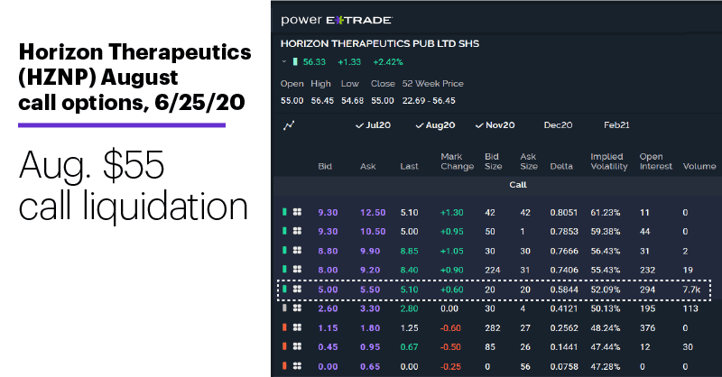Screen dimensions: 722x377
Task: Click mark change -0.60
Action: coord(450,327)
